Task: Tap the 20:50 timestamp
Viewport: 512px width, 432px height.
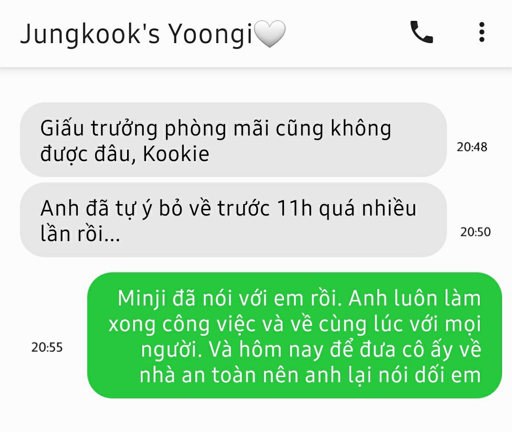Action: coord(475,232)
